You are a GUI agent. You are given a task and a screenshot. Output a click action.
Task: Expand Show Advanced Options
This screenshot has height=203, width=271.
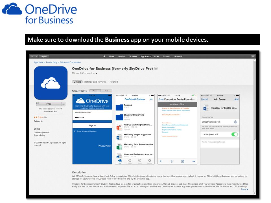coord(85,131)
